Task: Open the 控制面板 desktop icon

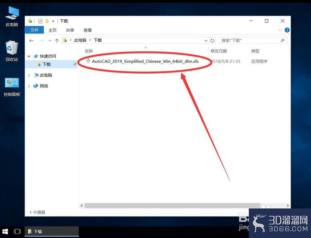Action: [12, 87]
